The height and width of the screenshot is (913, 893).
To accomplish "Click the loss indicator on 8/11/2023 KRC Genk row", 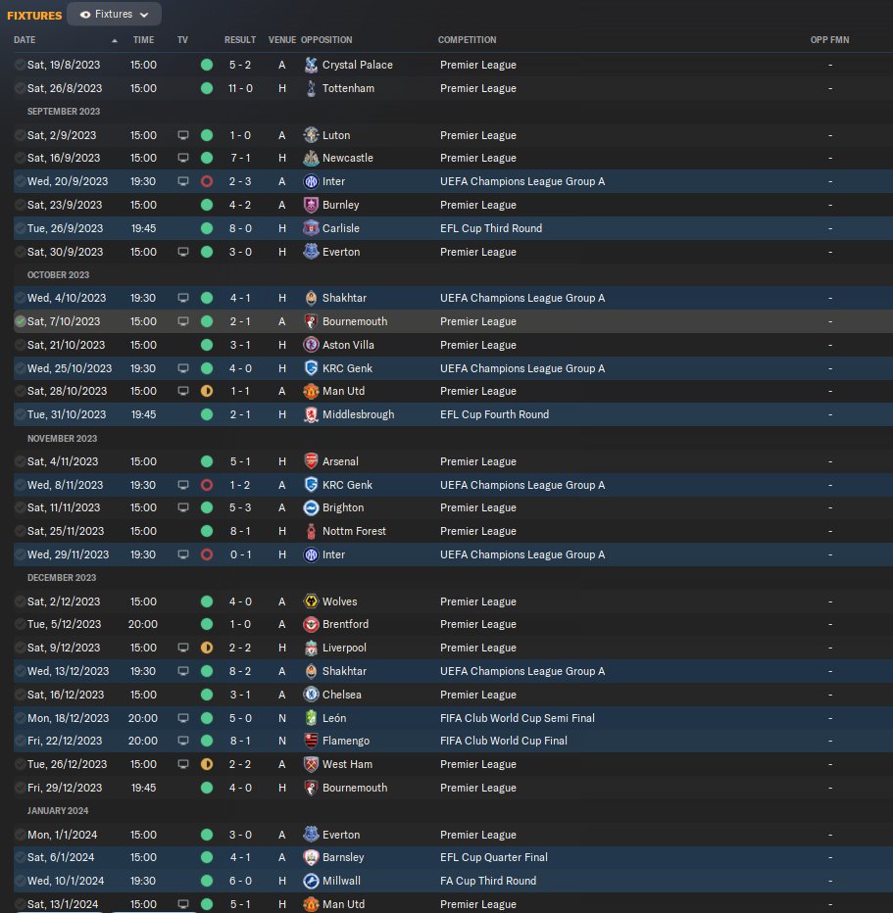I will pos(207,485).
